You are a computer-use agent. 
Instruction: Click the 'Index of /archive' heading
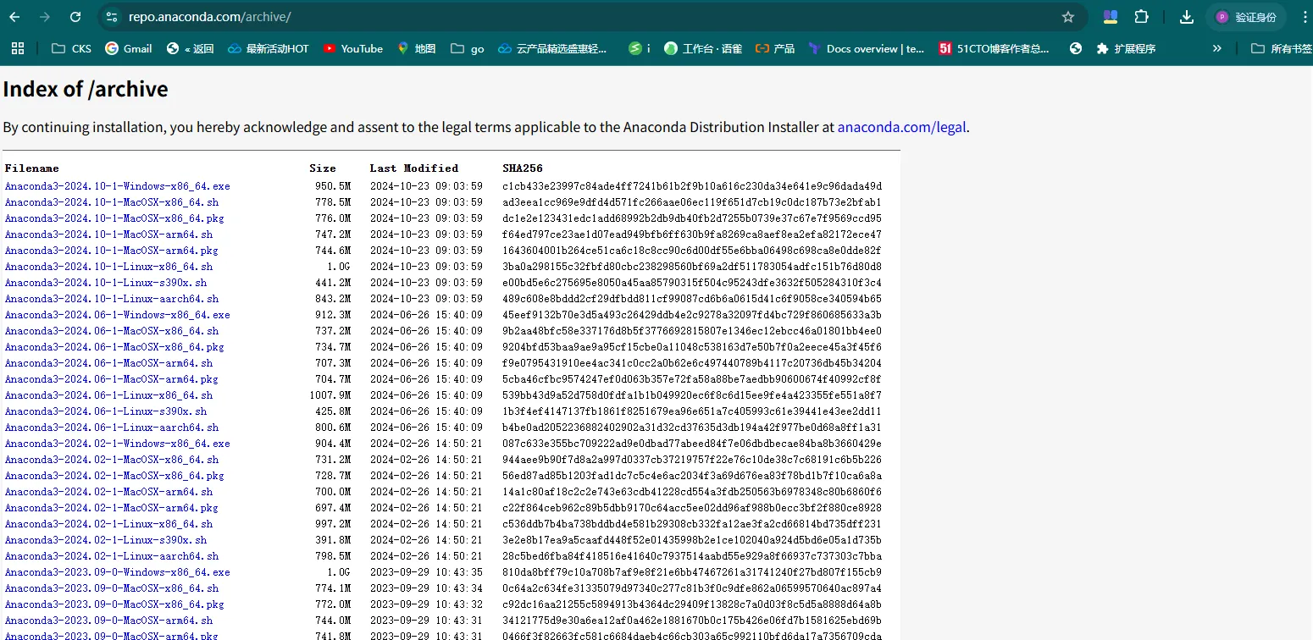[86, 89]
